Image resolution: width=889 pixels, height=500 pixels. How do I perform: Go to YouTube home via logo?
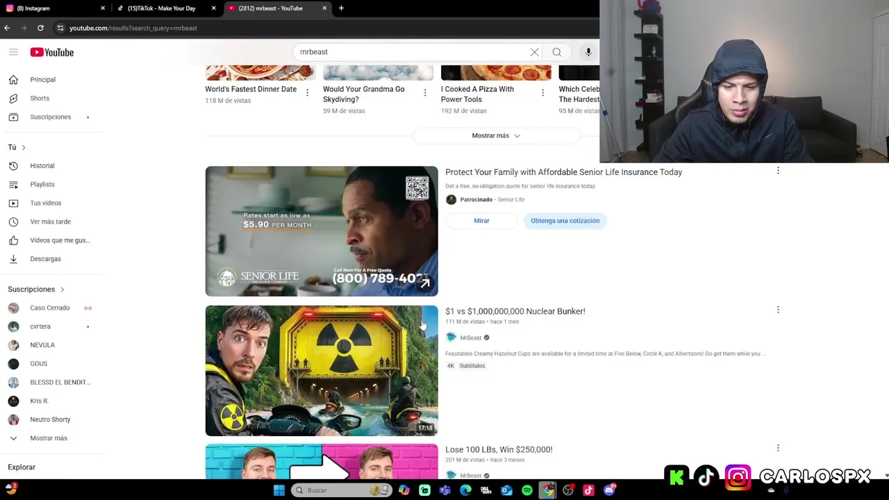coord(52,52)
